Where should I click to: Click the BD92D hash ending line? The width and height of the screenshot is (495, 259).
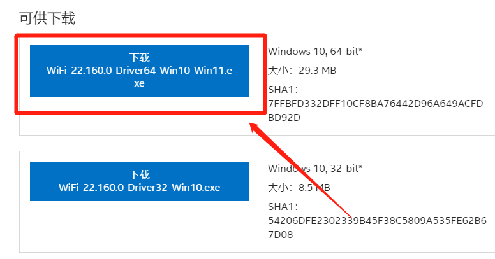click(284, 117)
